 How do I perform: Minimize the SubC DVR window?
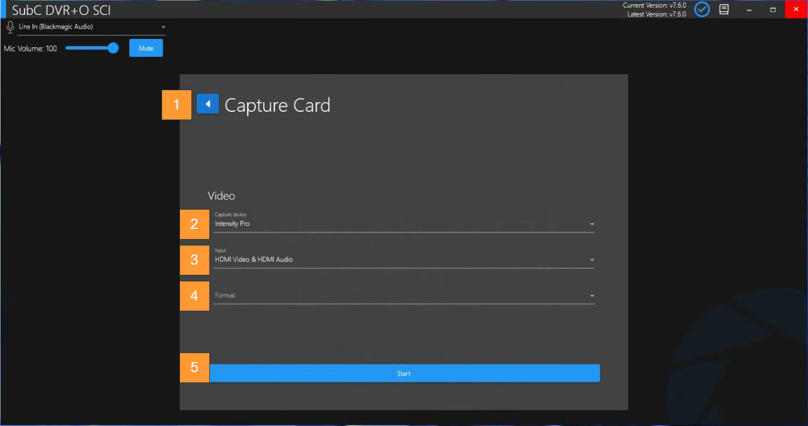[x=749, y=10]
